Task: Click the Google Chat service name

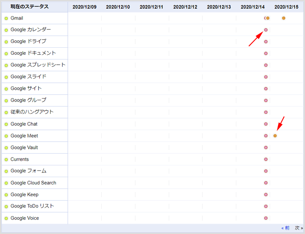Action: 24,124
